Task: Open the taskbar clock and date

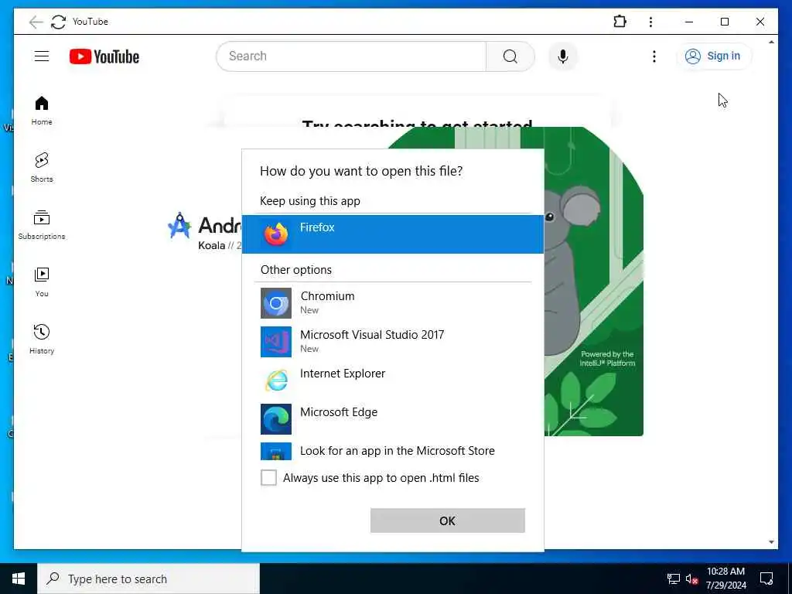Action: (x=725, y=579)
